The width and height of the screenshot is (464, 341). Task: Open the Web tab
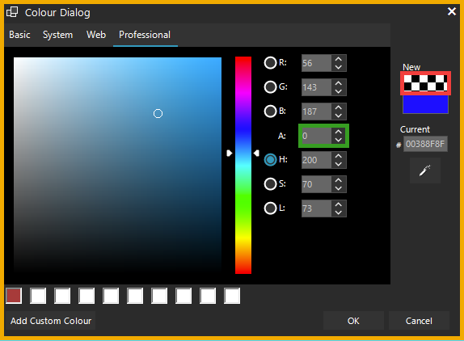[96, 35]
